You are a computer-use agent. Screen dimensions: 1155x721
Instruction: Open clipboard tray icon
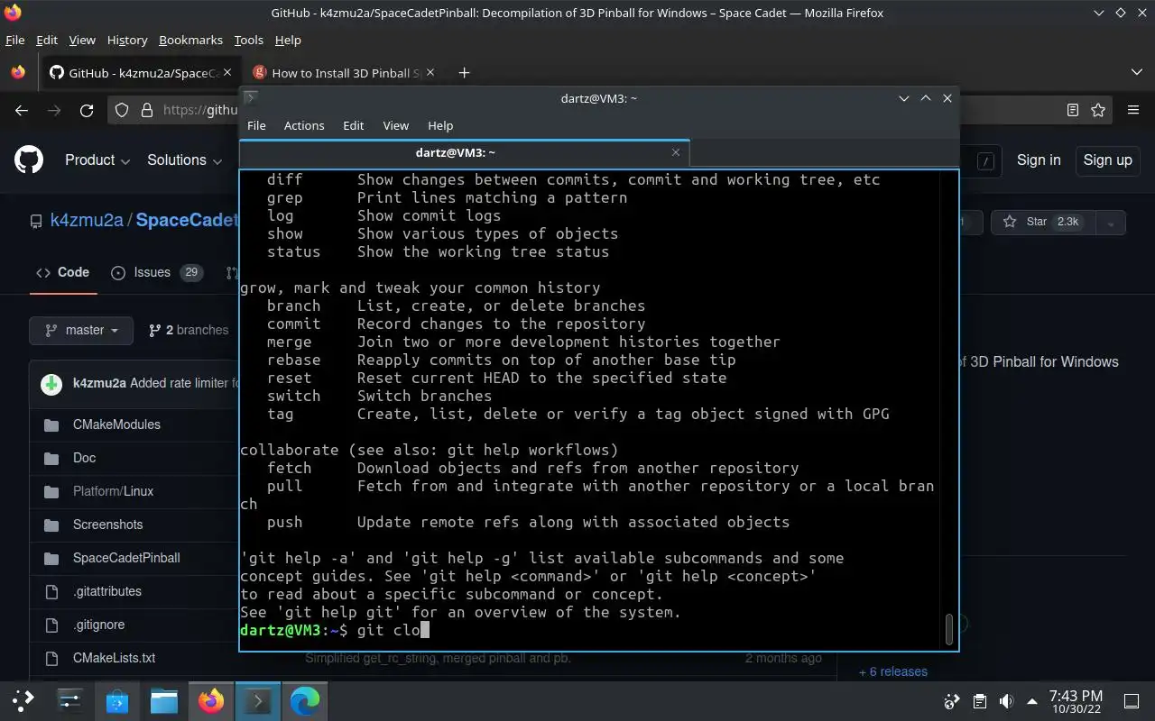coord(979,701)
